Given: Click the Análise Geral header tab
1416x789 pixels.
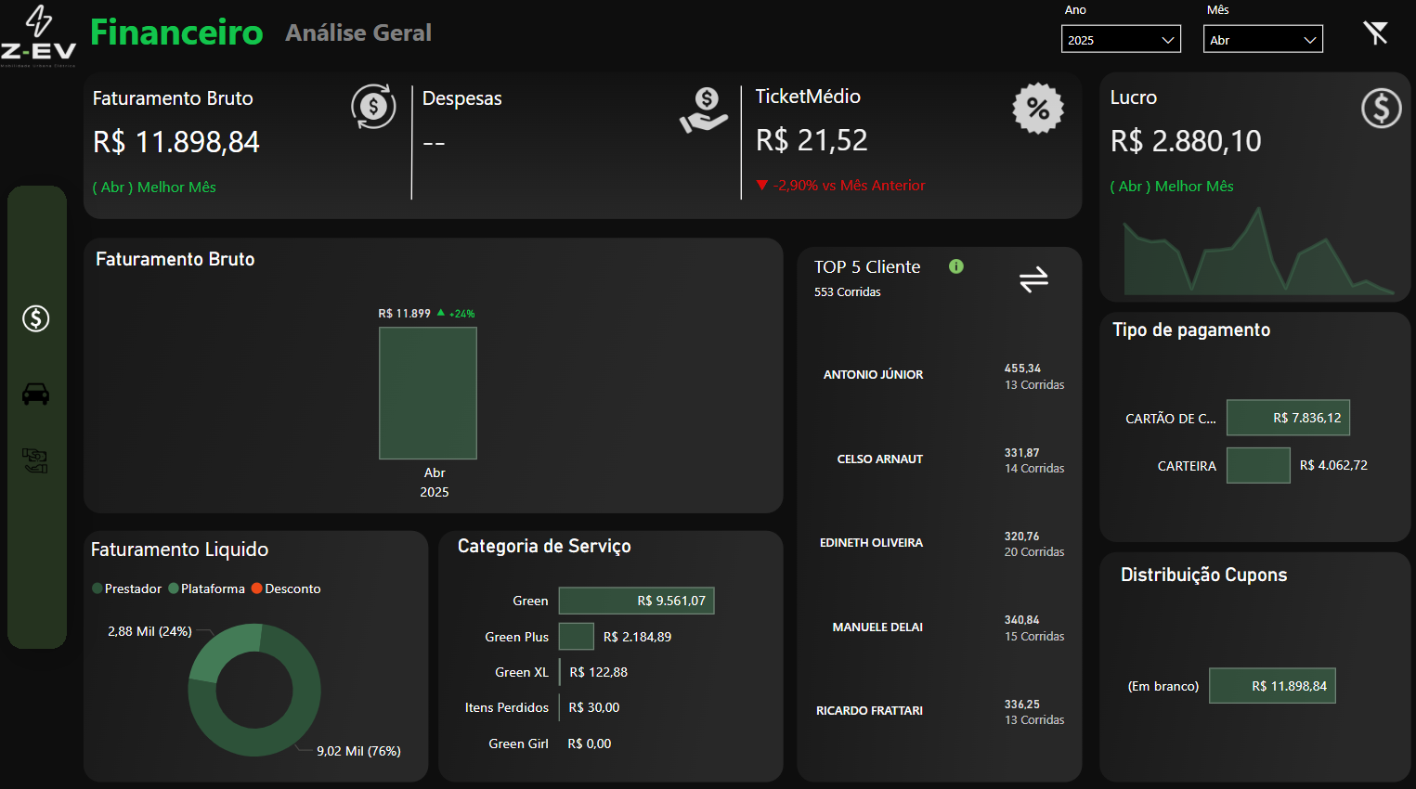Looking at the screenshot, I should pos(358,32).
